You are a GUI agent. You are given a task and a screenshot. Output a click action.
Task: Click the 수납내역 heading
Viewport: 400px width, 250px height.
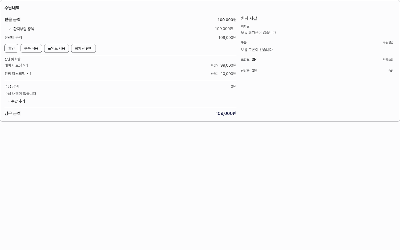tap(12, 8)
